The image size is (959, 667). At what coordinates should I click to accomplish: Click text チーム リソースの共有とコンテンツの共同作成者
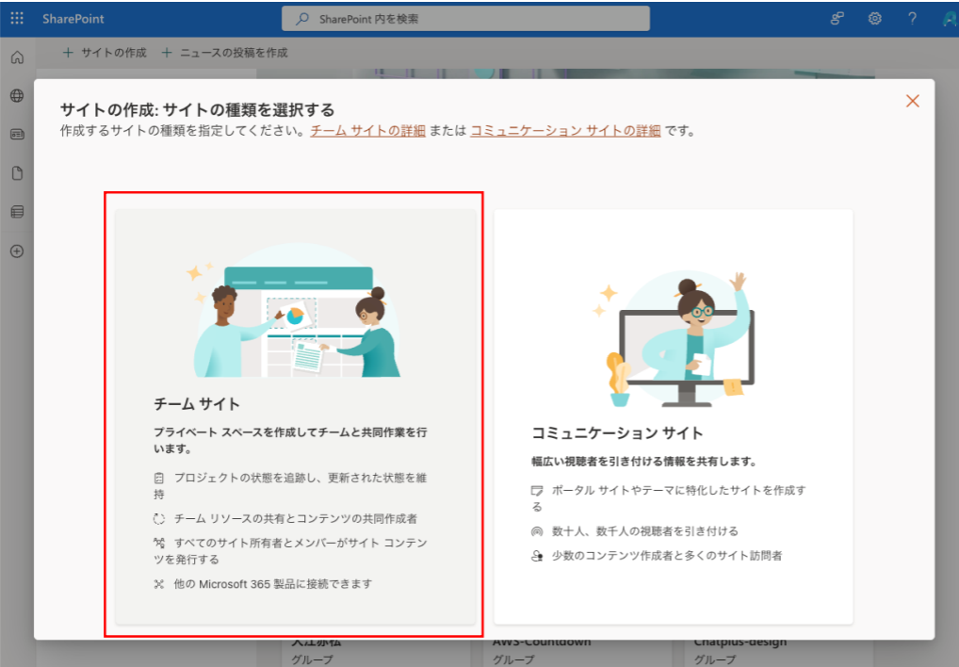(296, 518)
